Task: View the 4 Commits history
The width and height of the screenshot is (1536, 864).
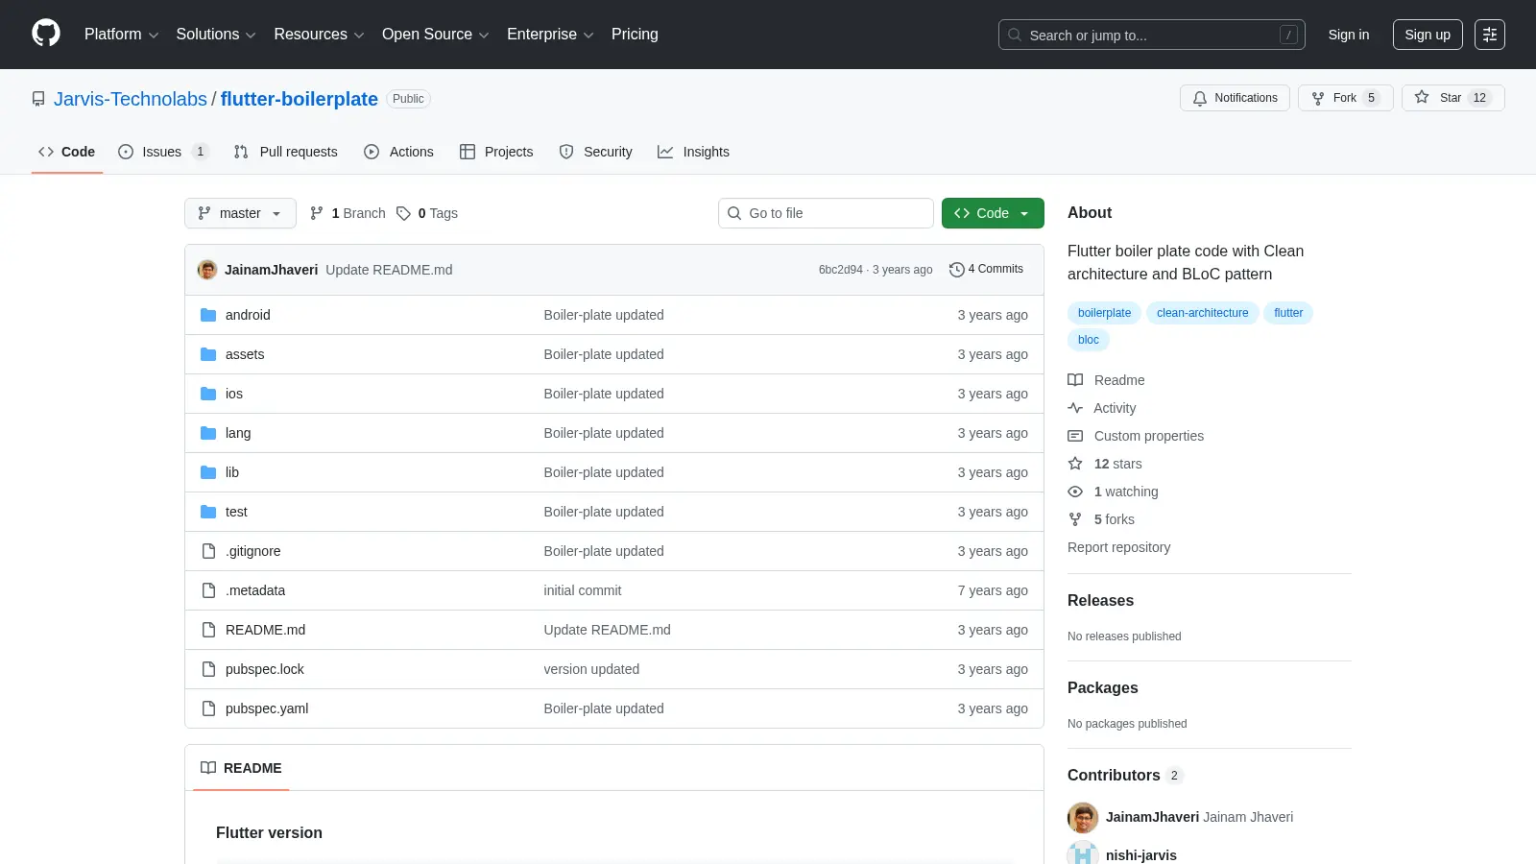Action: coord(986,270)
